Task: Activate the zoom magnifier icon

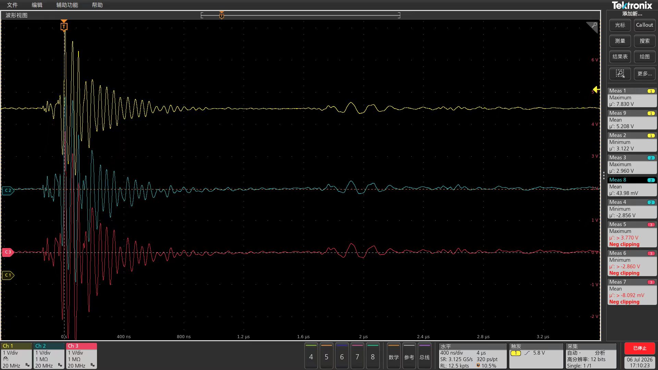Action: [x=620, y=74]
